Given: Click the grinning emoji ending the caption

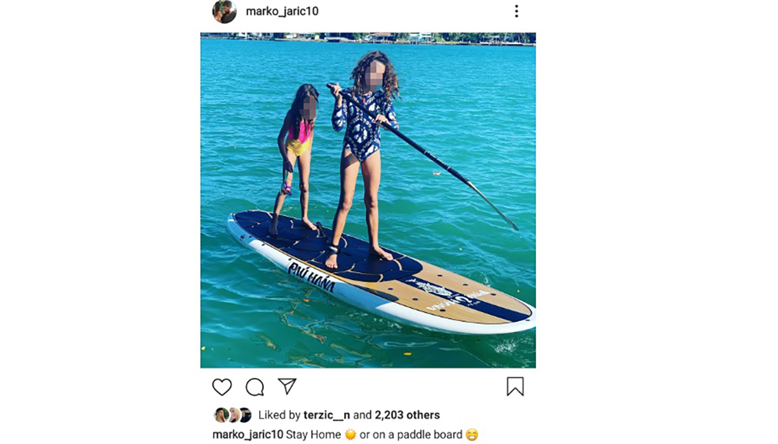Looking at the screenshot, I should (472, 435).
